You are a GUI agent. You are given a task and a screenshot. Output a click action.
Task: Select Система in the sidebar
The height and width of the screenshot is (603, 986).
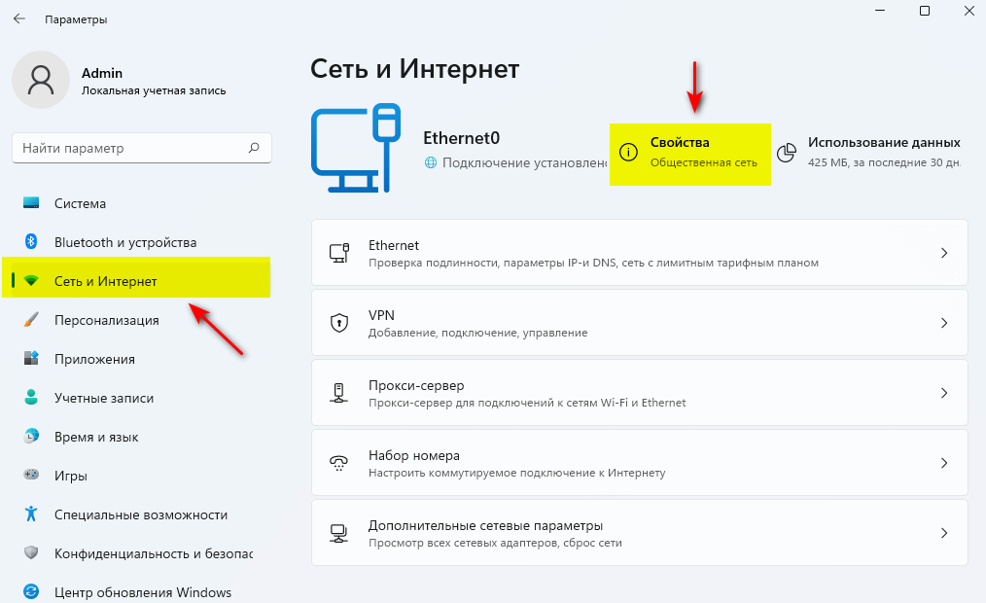coord(80,203)
